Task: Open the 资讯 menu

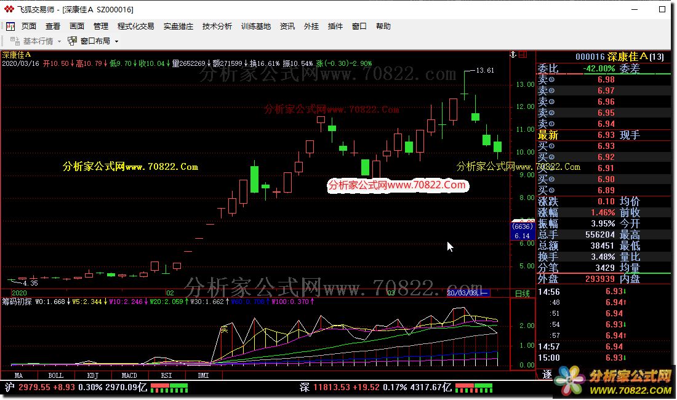Action: (x=287, y=26)
